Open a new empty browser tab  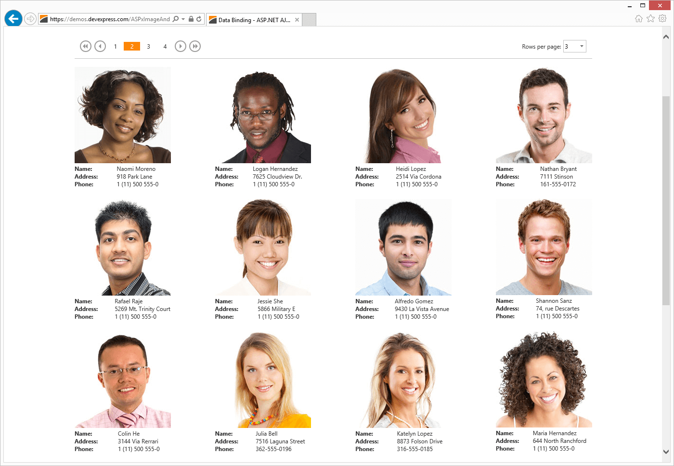(x=309, y=20)
